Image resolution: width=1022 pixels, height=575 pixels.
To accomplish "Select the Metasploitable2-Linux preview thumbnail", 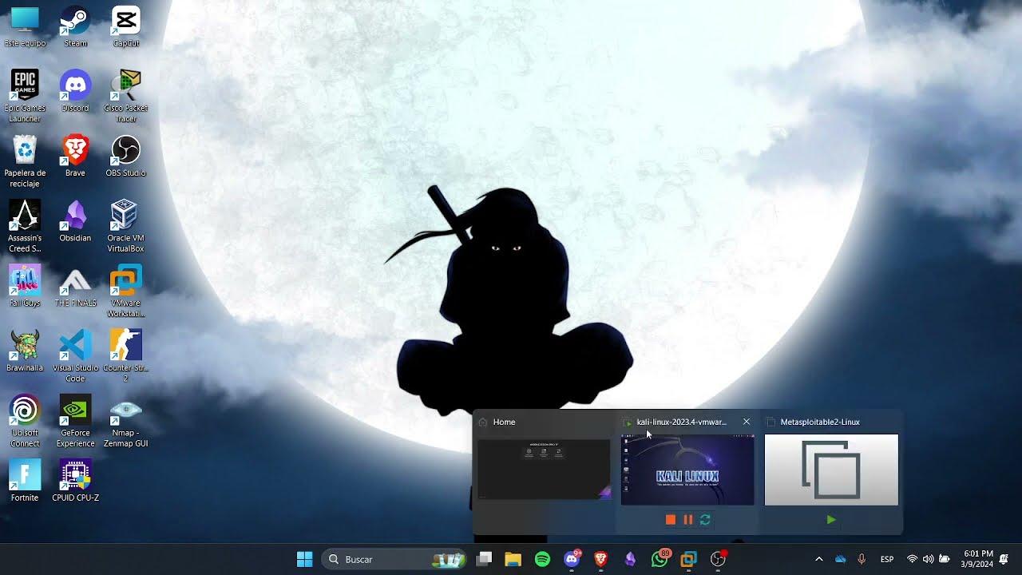I will tap(831, 470).
